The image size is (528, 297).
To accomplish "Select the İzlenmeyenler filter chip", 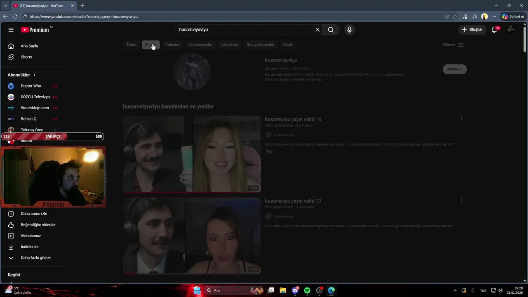I will click(200, 45).
